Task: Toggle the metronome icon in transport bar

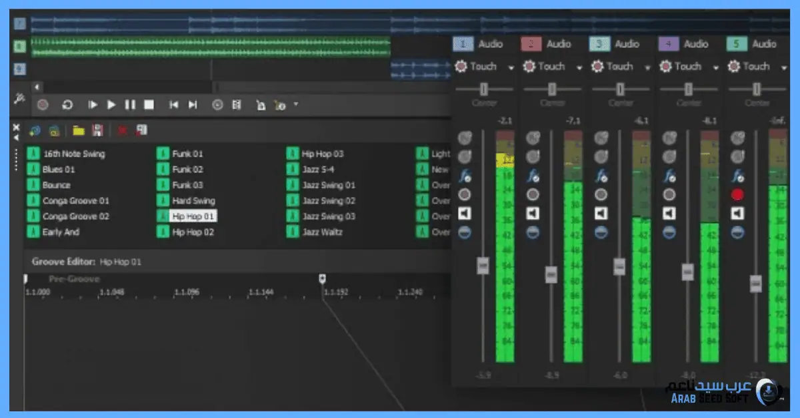Action: [236, 104]
